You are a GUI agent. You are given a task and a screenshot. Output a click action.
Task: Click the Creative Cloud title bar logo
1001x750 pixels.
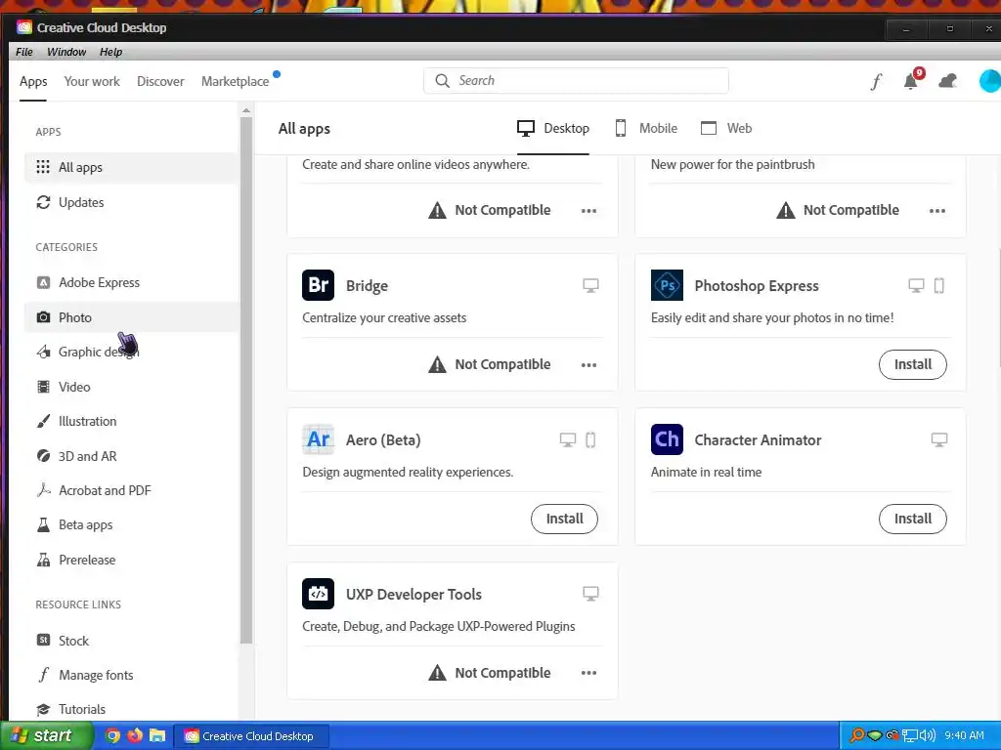click(24, 27)
